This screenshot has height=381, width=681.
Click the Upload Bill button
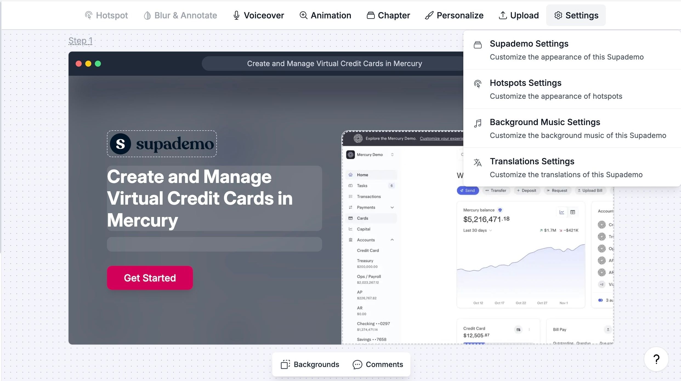[590, 190]
